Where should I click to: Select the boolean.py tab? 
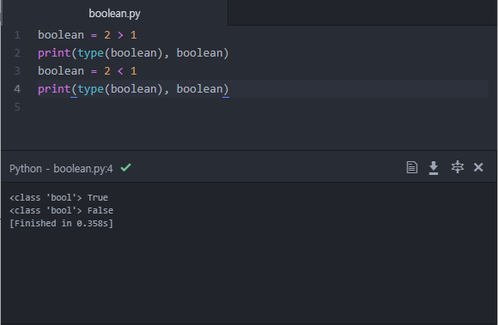(114, 14)
